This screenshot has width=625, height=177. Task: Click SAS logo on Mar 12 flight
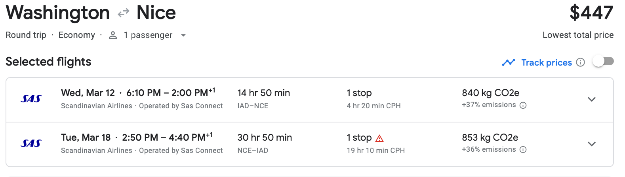[31, 99]
